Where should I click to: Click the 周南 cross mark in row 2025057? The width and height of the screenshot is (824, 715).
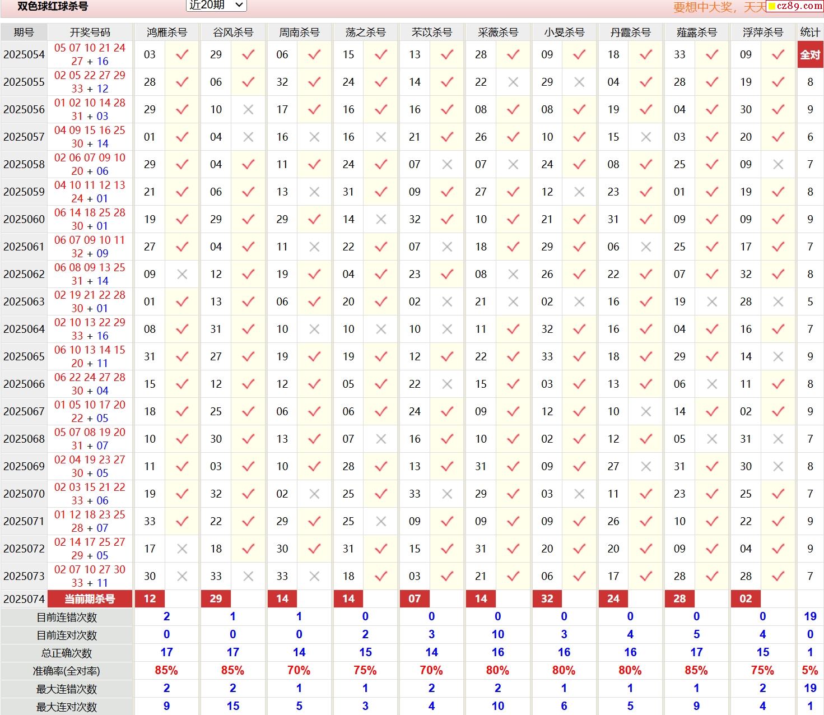coord(314,137)
